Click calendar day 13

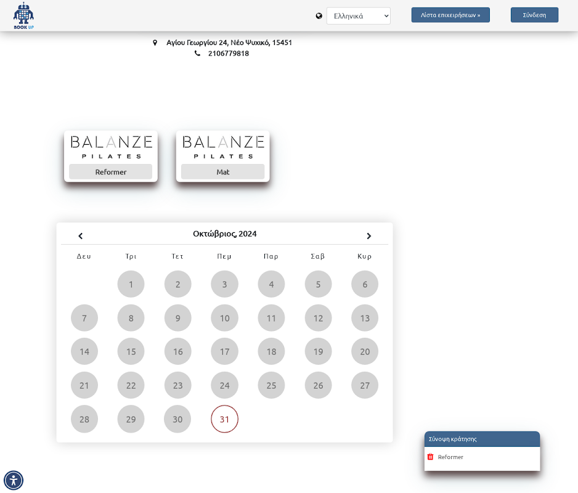365,318
